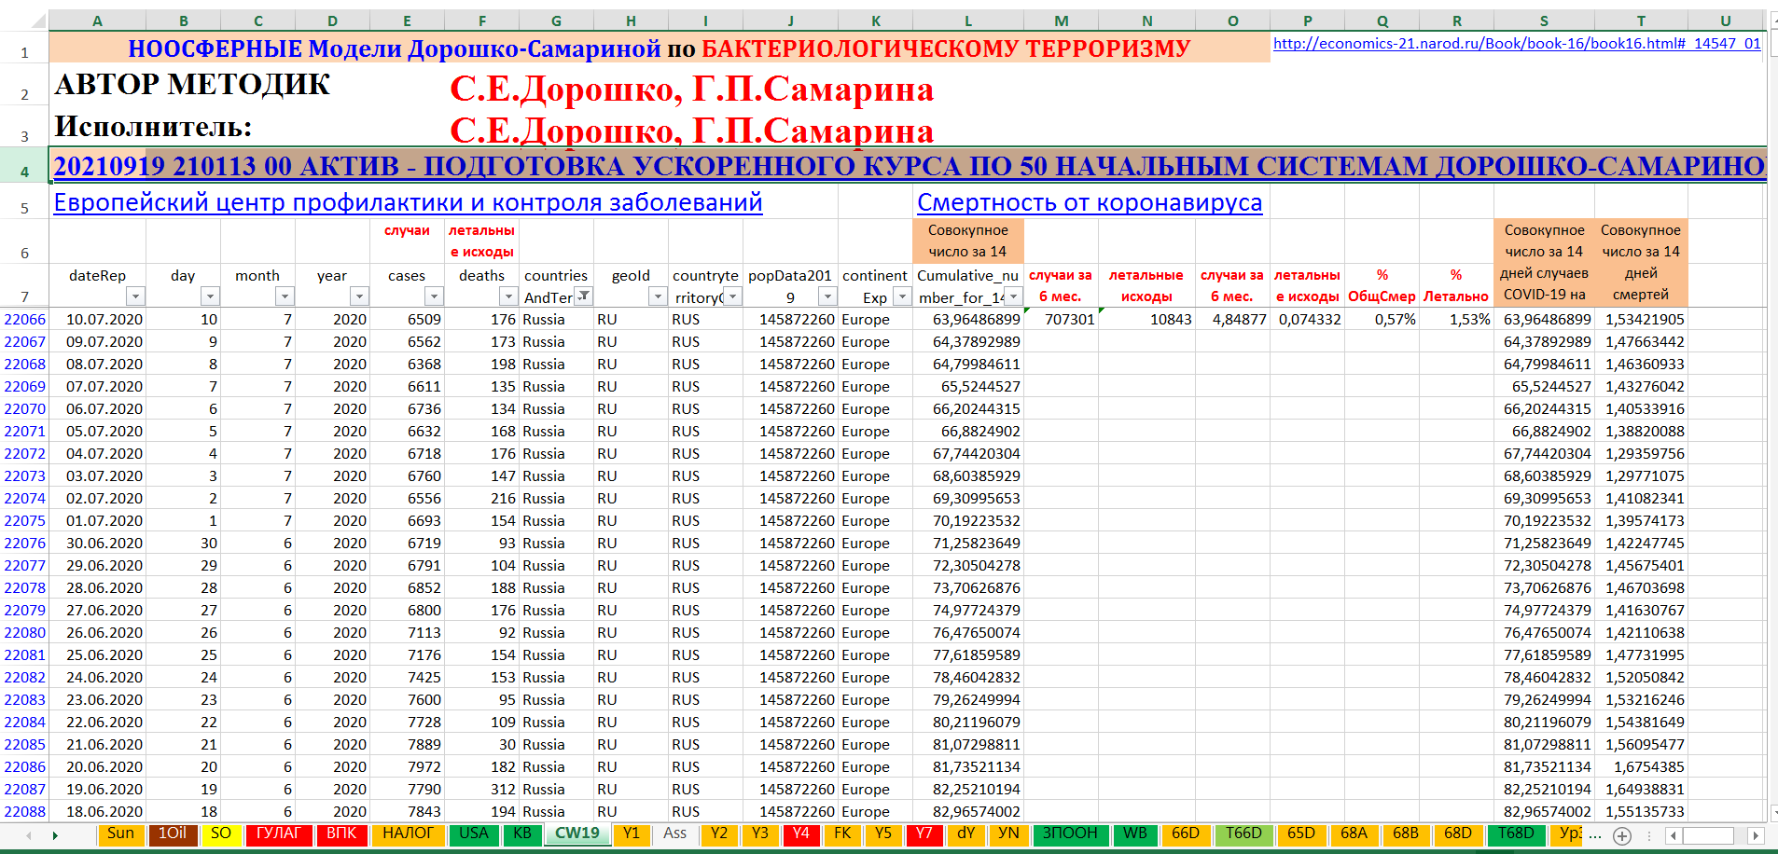Screen dimensions: 1778x854
Task: Expand the deaths column filter
Action: [508, 296]
